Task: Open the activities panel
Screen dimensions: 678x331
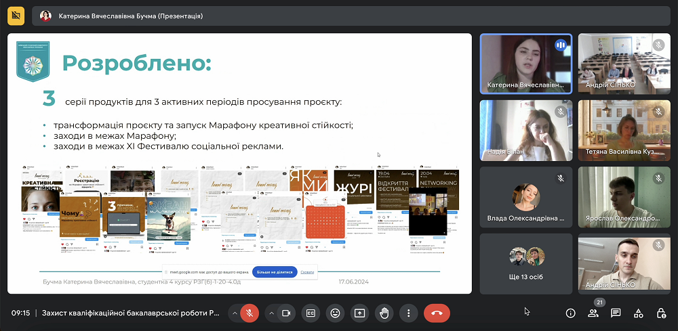Action: click(x=639, y=313)
